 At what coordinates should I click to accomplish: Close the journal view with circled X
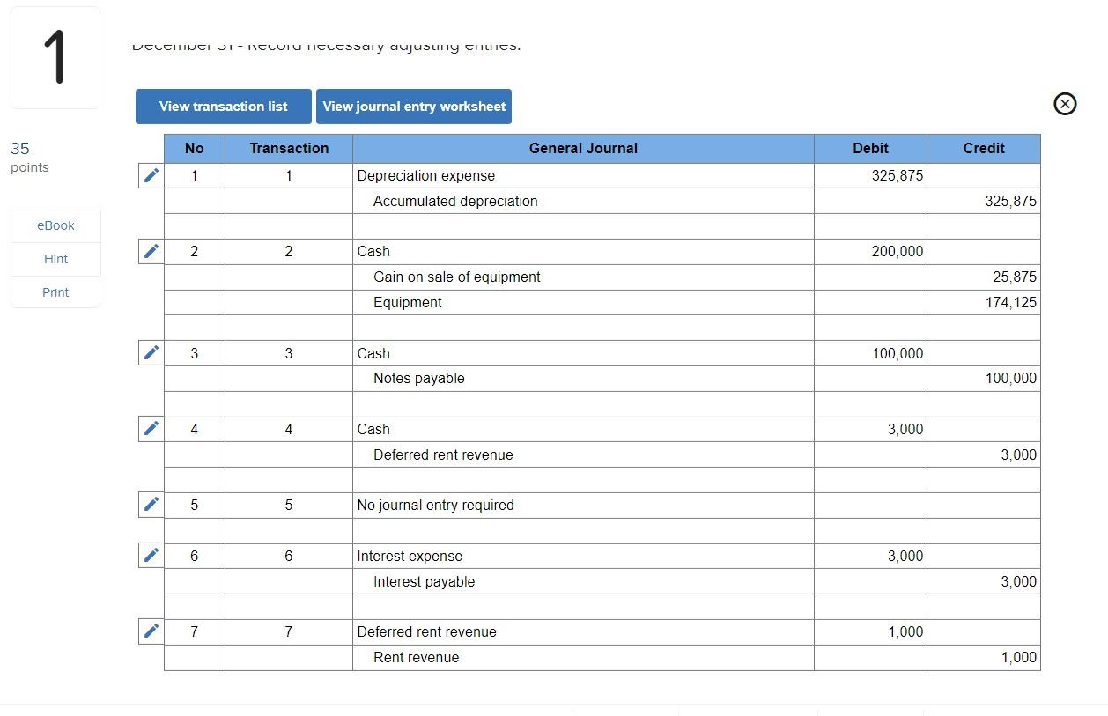(1065, 104)
